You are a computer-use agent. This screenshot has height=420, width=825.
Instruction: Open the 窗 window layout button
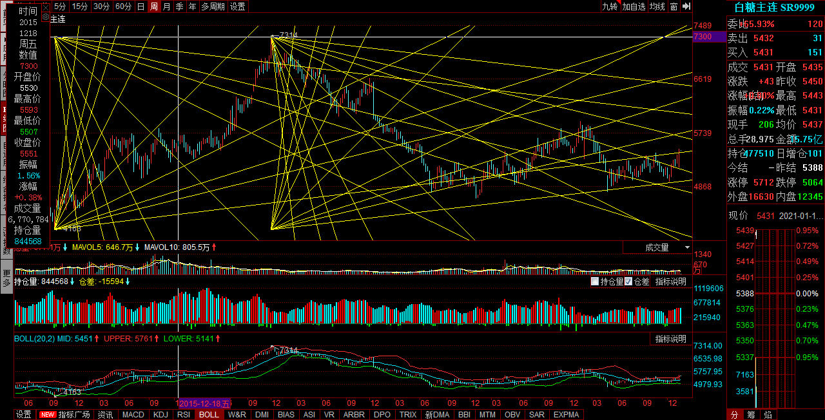pyautogui.click(x=674, y=6)
